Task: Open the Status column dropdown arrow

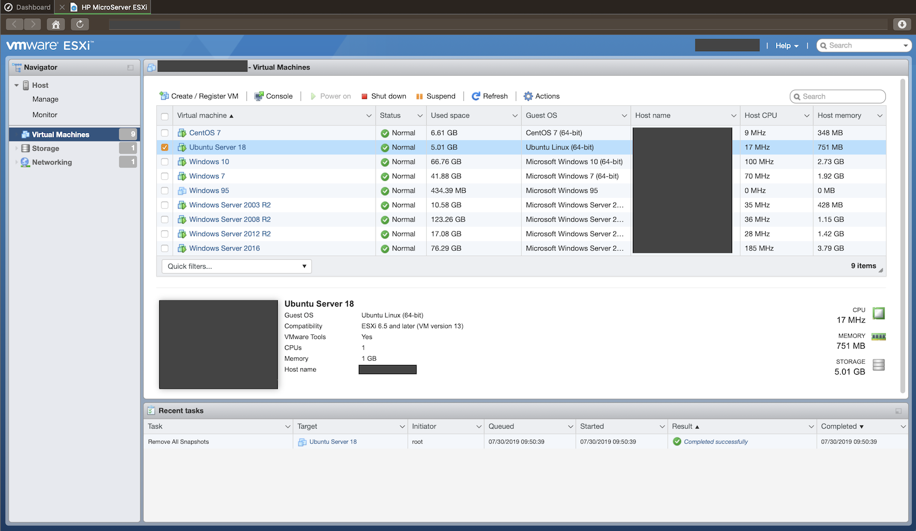Action: click(420, 115)
